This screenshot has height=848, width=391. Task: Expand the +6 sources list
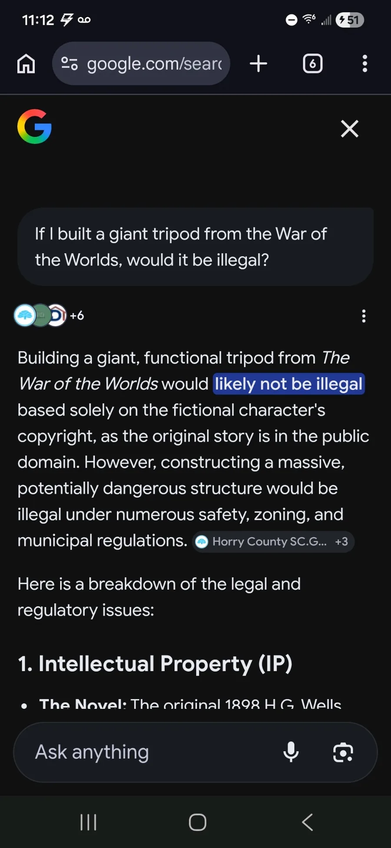click(77, 315)
